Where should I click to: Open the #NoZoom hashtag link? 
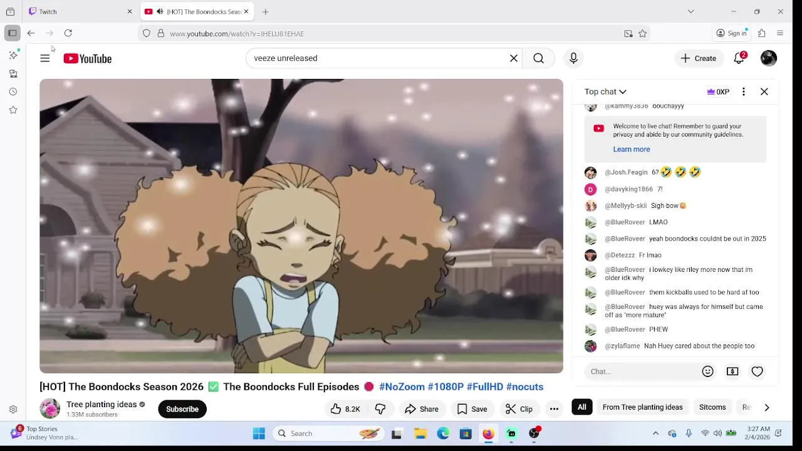pos(402,386)
